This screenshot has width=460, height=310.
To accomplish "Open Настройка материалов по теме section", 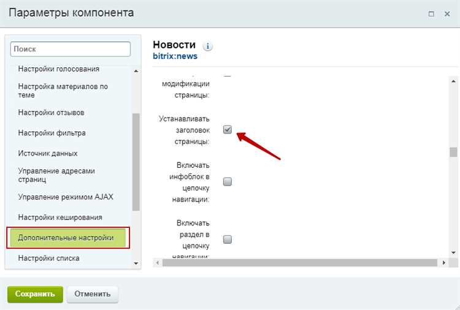I will tap(63, 91).
